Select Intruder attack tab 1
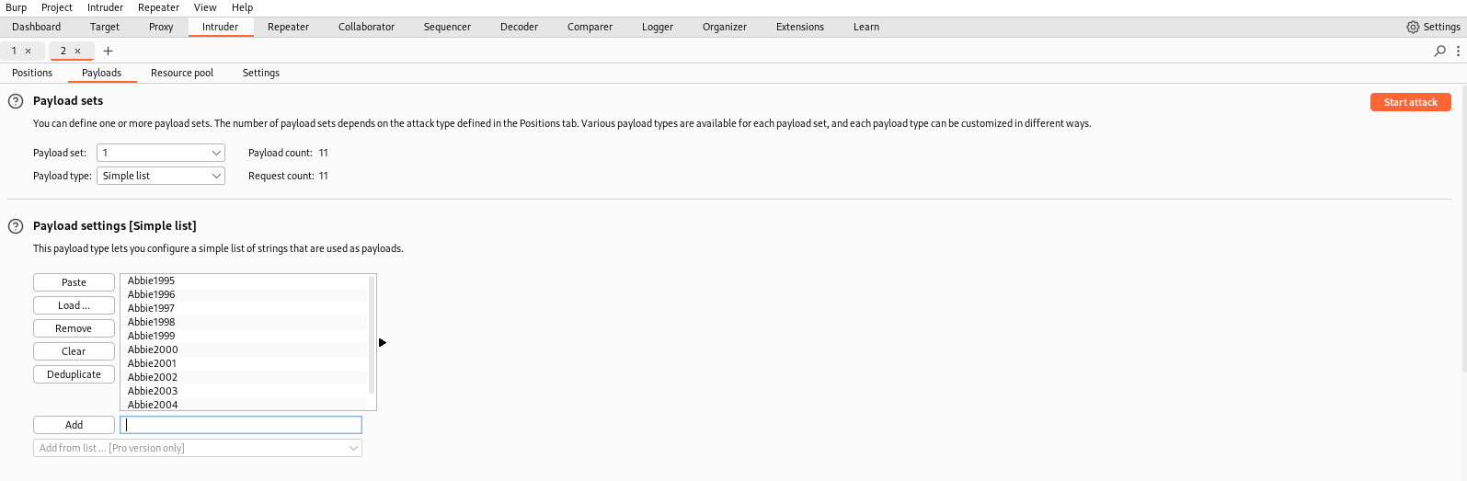 14,51
